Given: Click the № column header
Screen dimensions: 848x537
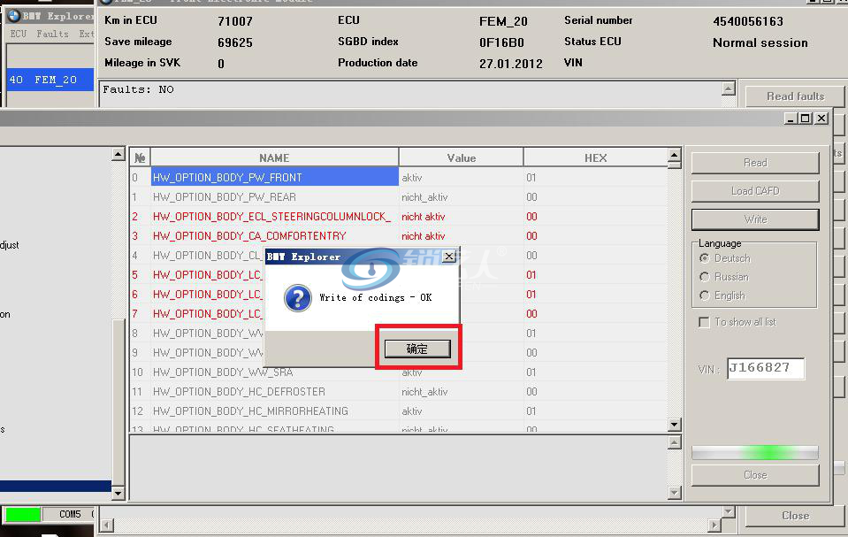Looking at the screenshot, I should point(140,157).
